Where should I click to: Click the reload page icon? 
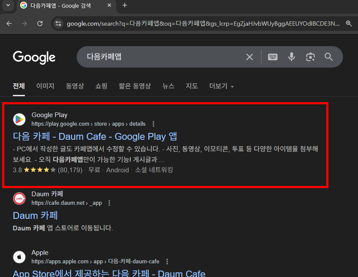point(40,24)
